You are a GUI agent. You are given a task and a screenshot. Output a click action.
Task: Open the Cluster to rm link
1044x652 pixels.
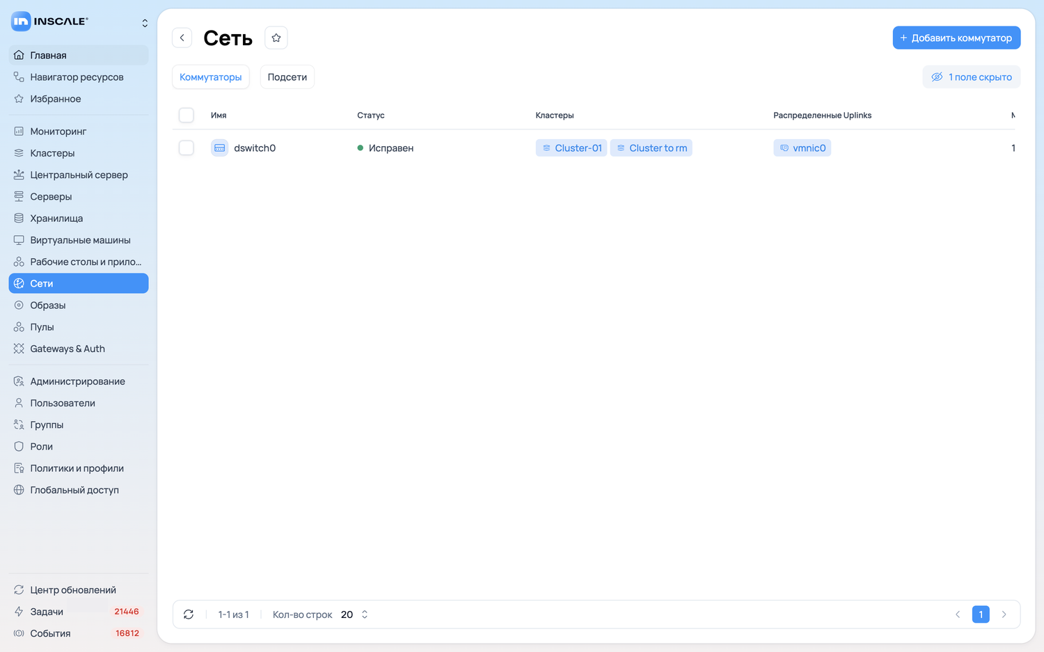click(x=651, y=148)
